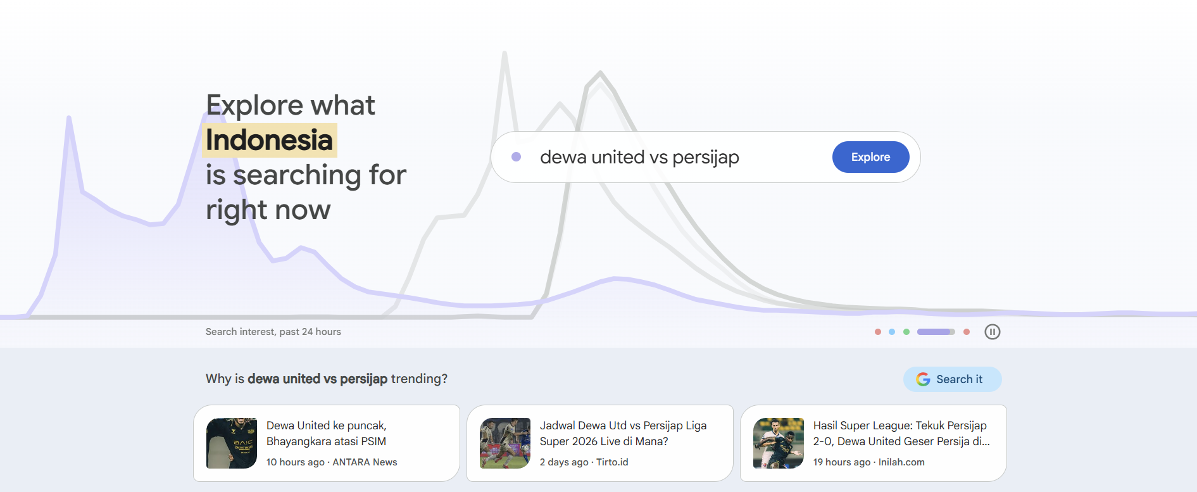The image size is (1197, 492).
Task: Click 'Search it' button
Action: point(952,379)
